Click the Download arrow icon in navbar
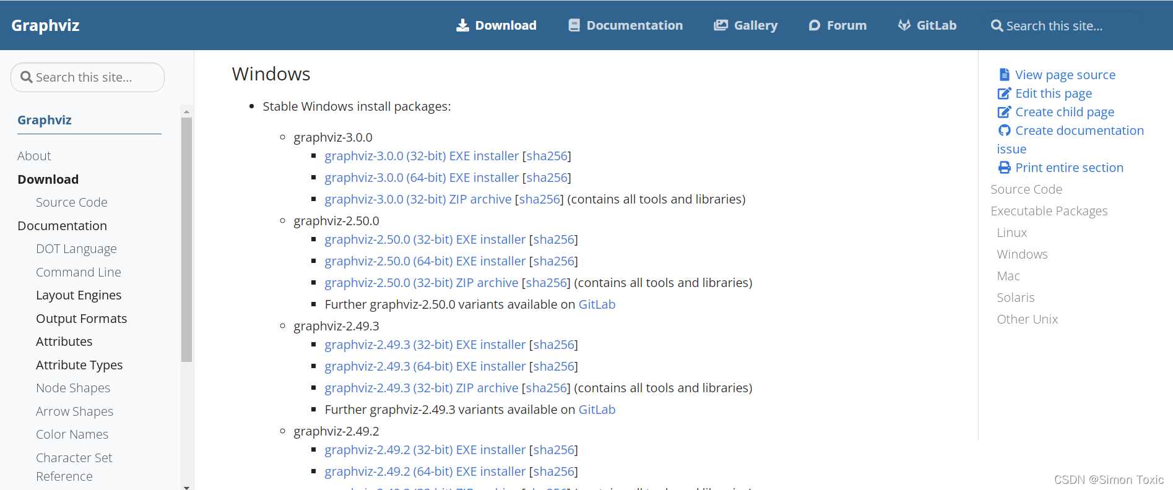Viewport: 1173px width, 490px height. 462,25
